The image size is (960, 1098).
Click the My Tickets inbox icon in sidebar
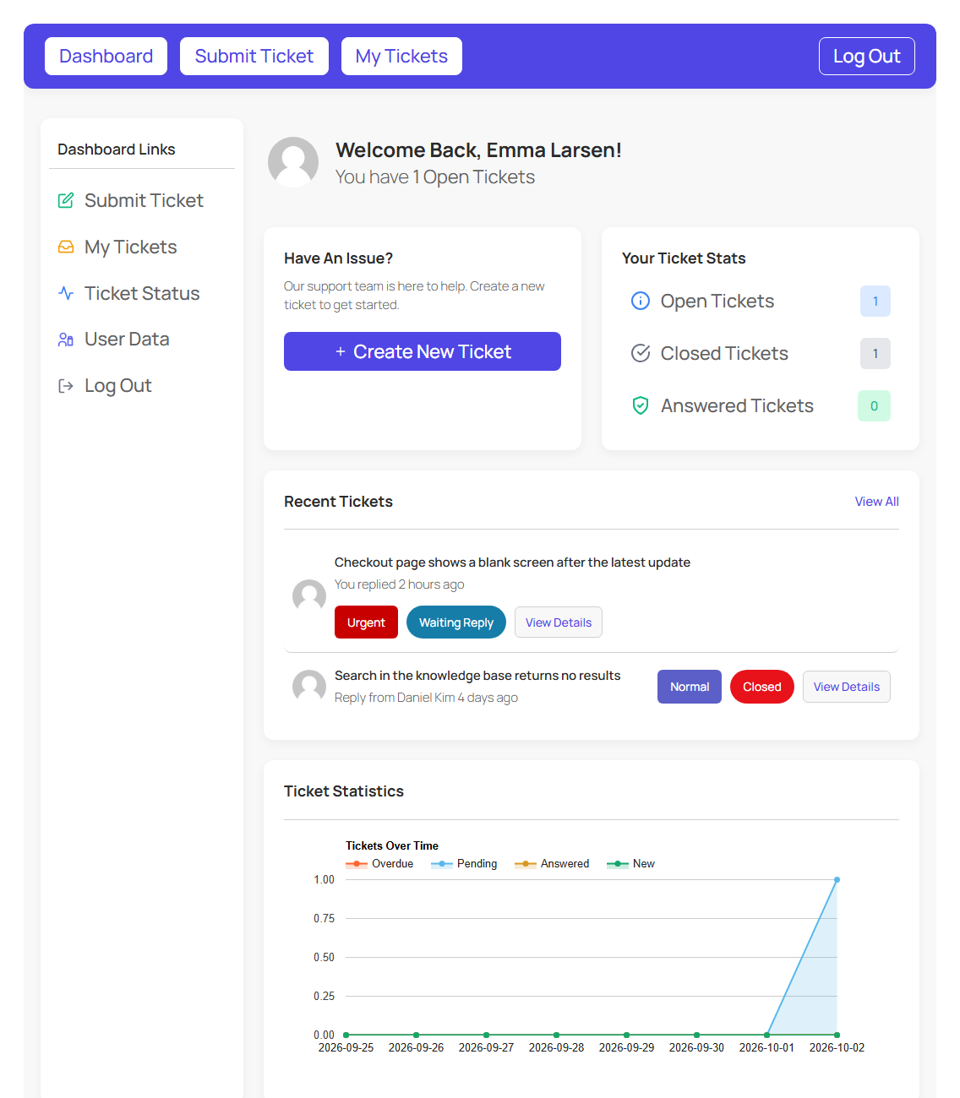[x=66, y=247]
